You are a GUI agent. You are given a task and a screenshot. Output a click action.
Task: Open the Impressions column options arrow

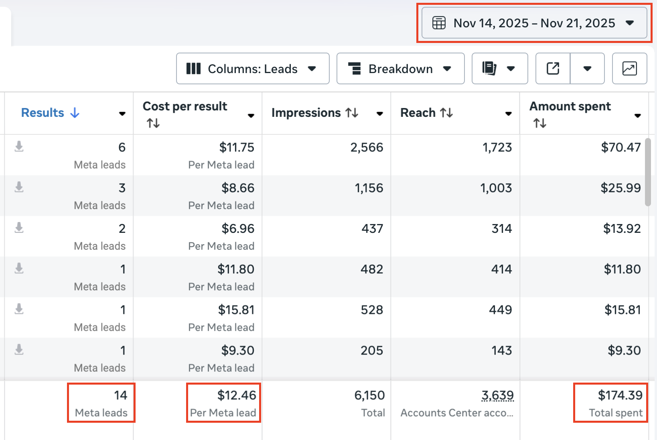point(379,114)
